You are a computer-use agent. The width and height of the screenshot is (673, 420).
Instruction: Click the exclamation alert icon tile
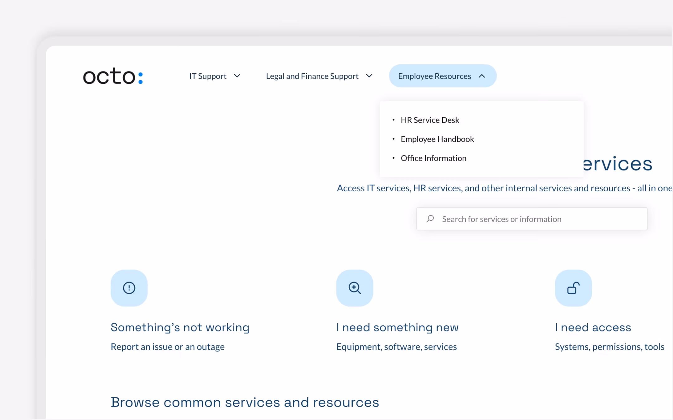(x=129, y=288)
